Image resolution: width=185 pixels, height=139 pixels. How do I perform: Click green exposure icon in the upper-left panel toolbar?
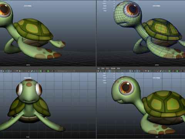click(x=40, y=71)
